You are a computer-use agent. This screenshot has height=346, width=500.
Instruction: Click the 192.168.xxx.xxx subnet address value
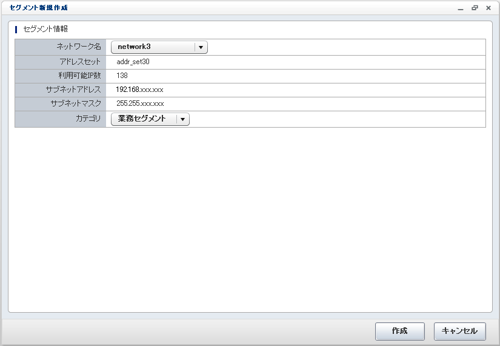click(139, 90)
